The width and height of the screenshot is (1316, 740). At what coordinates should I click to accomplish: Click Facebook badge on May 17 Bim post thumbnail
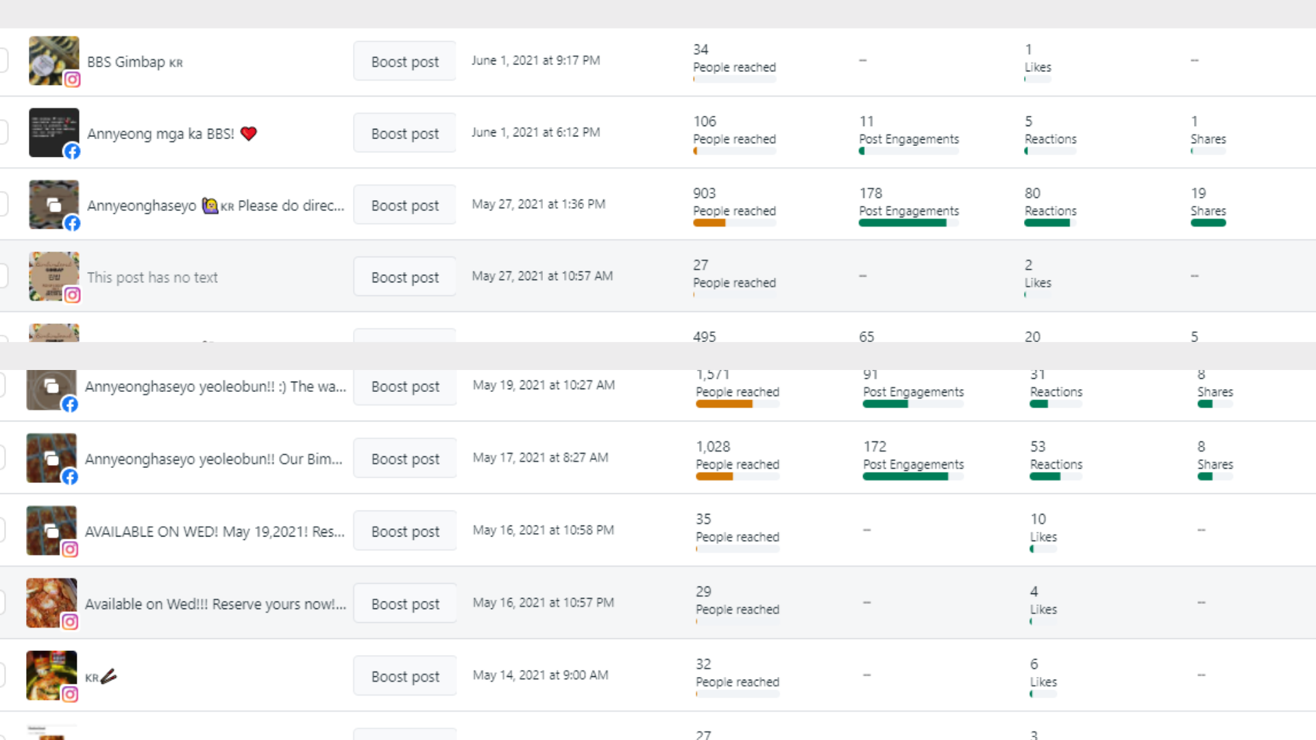(x=70, y=477)
